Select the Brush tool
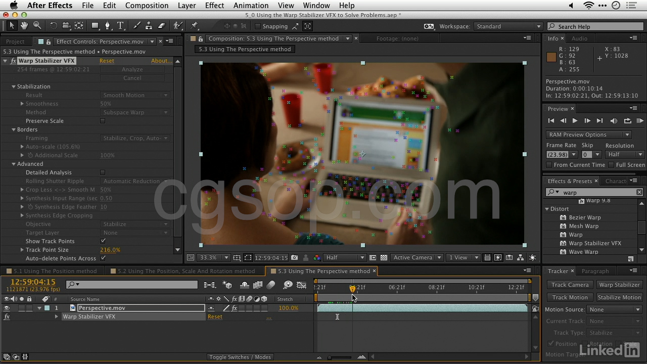This screenshot has height=364, width=647. [x=136, y=26]
